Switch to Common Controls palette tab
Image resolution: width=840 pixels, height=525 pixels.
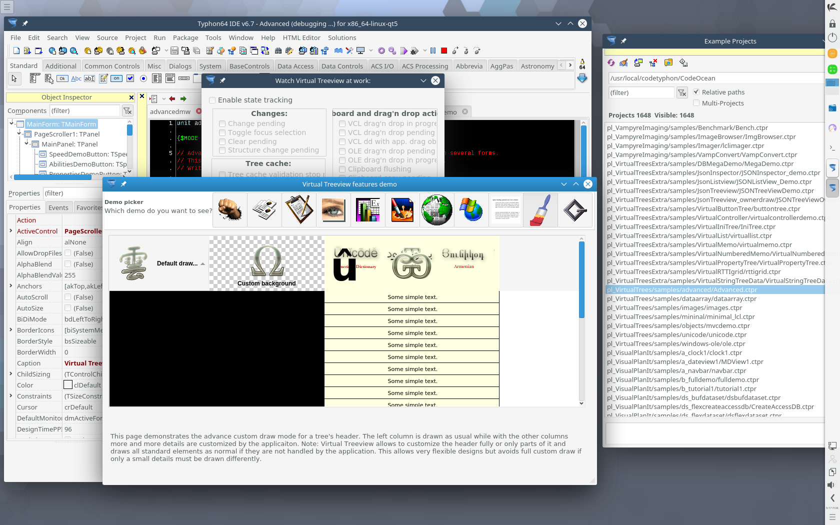112,66
